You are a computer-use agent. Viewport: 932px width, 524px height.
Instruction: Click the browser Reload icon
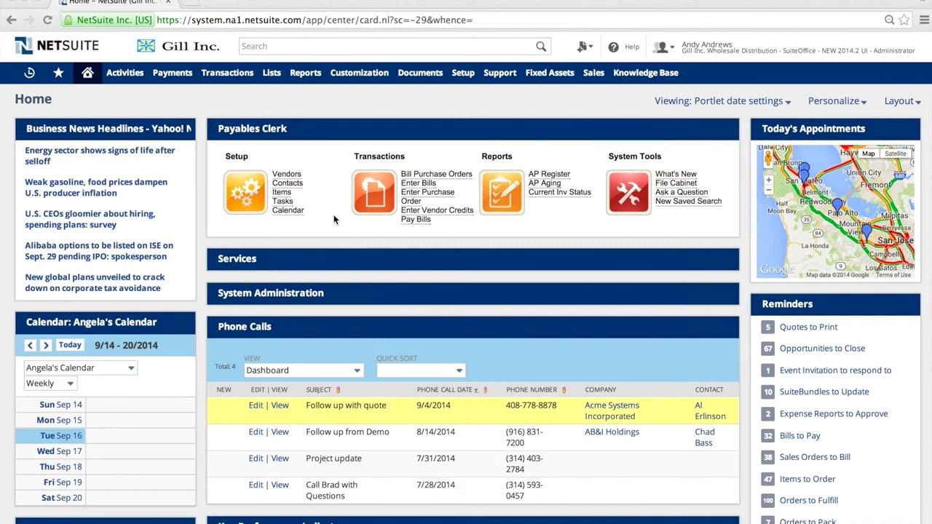pyautogui.click(x=47, y=20)
